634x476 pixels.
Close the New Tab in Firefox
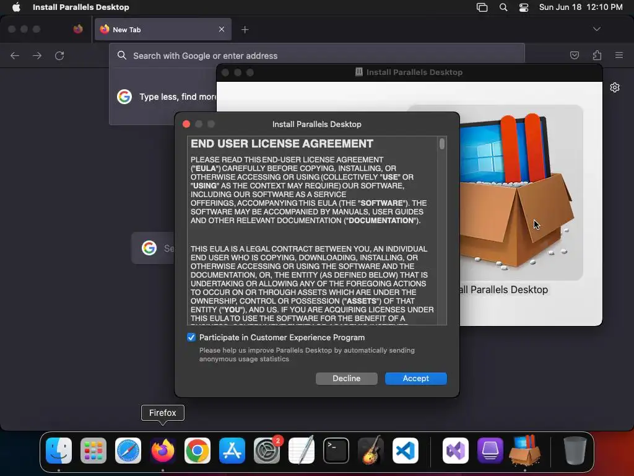[x=222, y=29]
